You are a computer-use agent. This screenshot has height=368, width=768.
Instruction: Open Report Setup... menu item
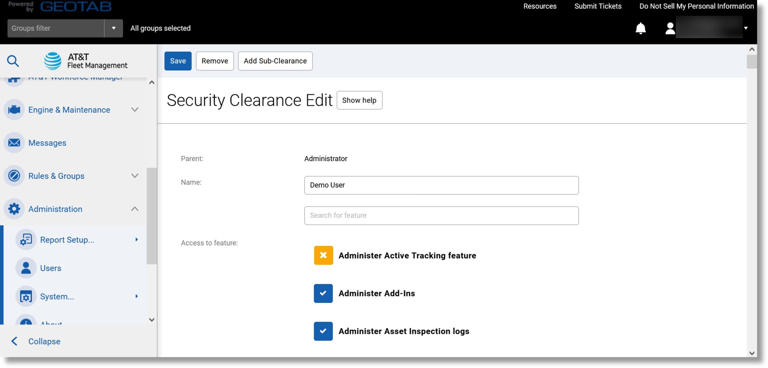pos(67,240)
